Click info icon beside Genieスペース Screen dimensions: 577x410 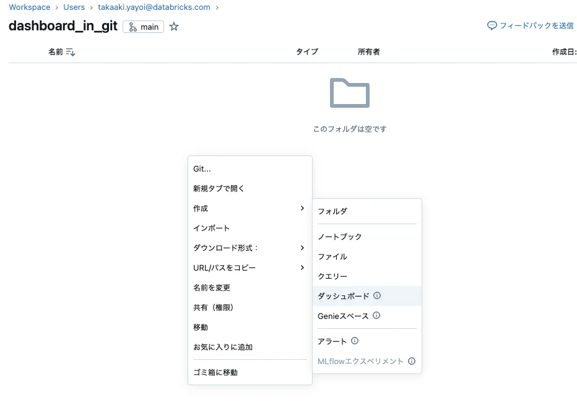pos(376,315)
